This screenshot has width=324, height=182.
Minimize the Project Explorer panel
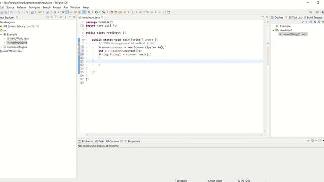point(70,17)
